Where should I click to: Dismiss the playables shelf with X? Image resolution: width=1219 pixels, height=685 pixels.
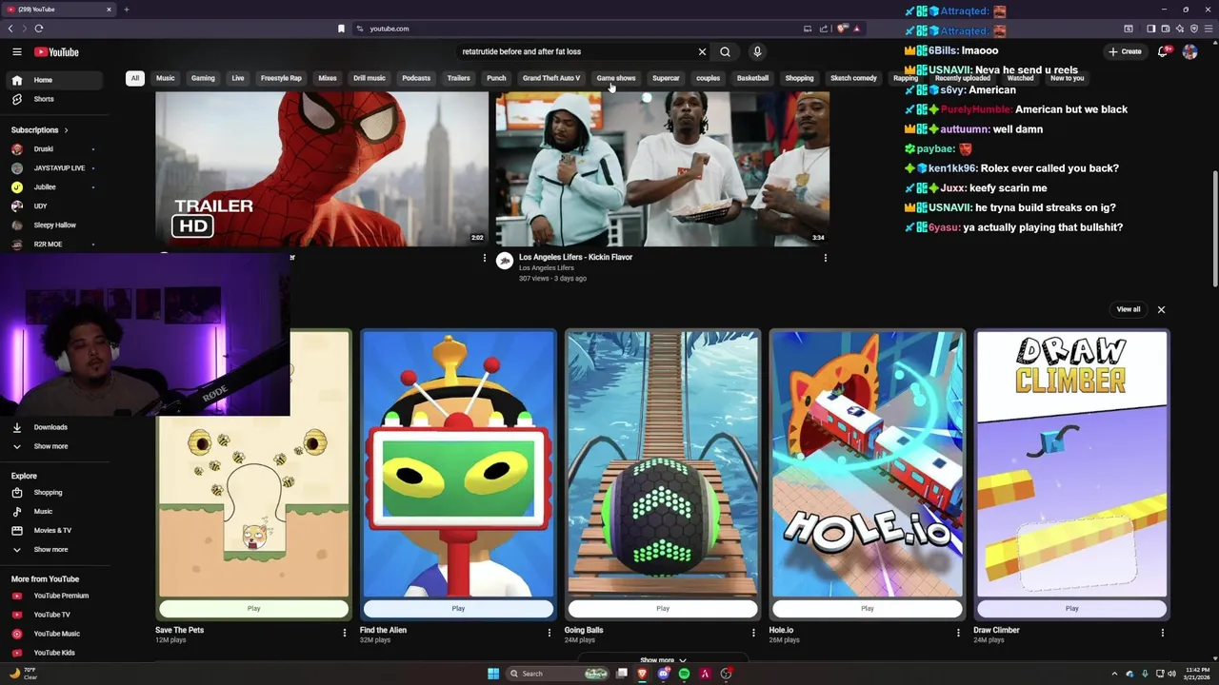1161,309
